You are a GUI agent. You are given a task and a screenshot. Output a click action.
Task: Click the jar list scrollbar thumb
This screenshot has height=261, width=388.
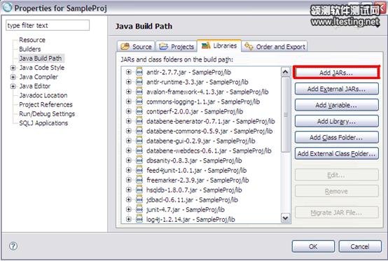pos(285,115)
